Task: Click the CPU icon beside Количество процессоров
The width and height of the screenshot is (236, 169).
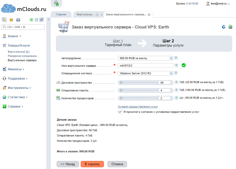Action: click(x=58, y=98)
